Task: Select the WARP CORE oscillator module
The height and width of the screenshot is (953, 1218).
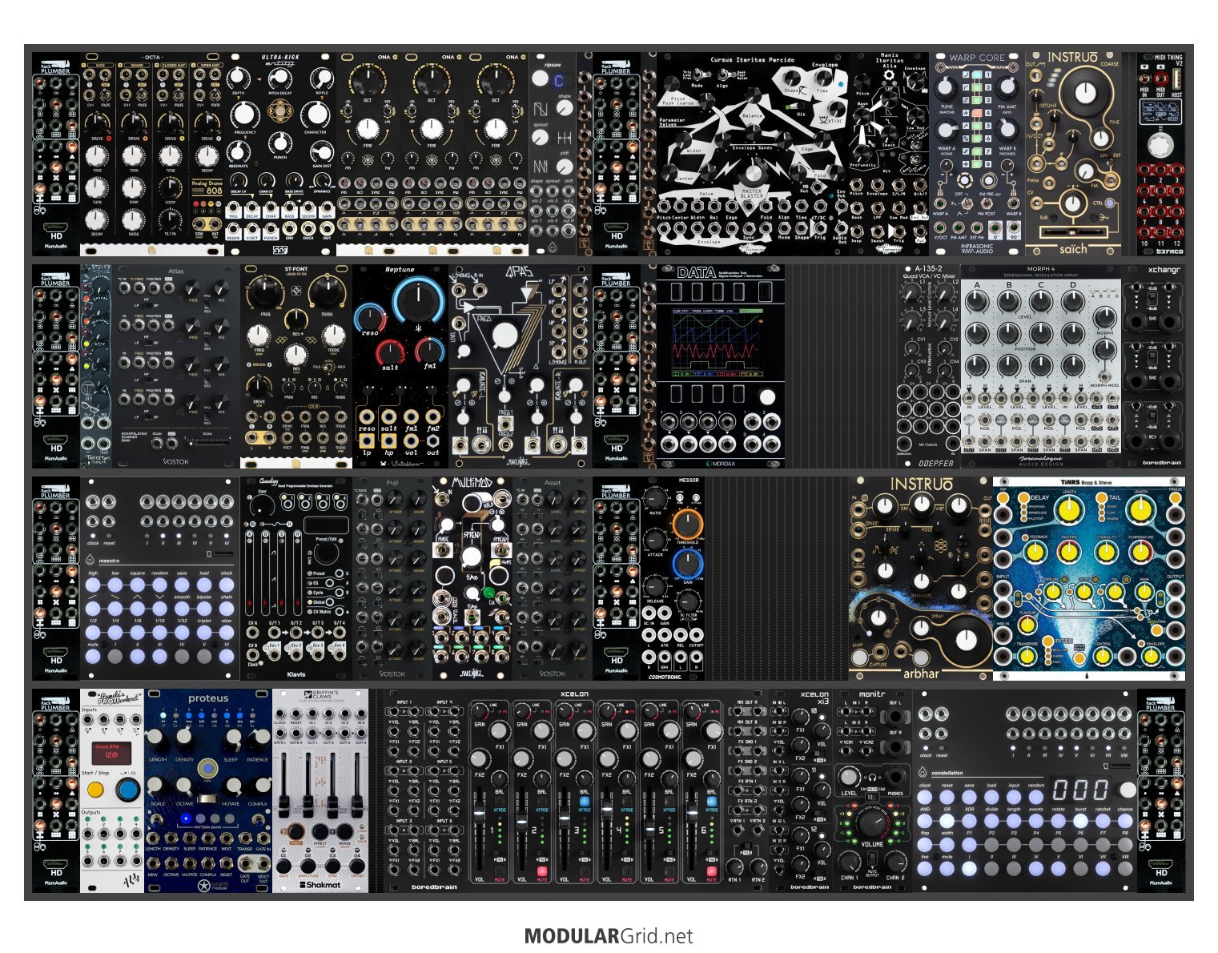Action: coord(977,154)
